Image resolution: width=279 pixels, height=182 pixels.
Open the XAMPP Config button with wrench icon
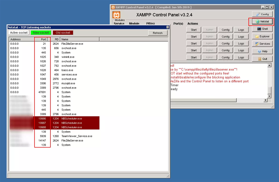pos(262,14)
